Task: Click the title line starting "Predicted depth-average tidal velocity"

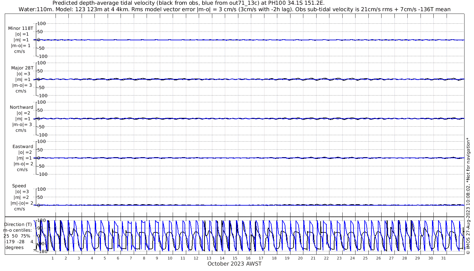Action: (189, 3)
